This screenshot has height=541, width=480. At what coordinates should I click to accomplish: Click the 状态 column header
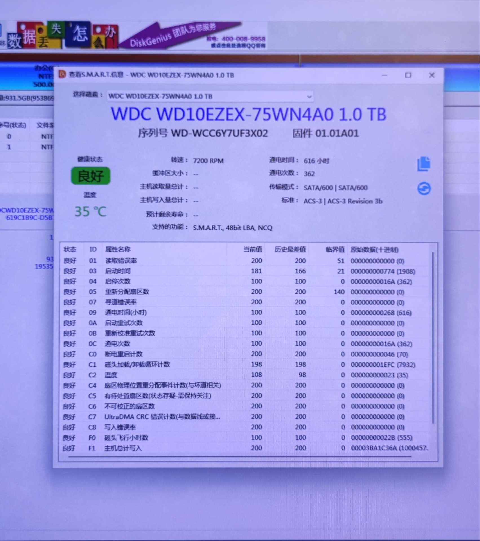click(70, 249)
